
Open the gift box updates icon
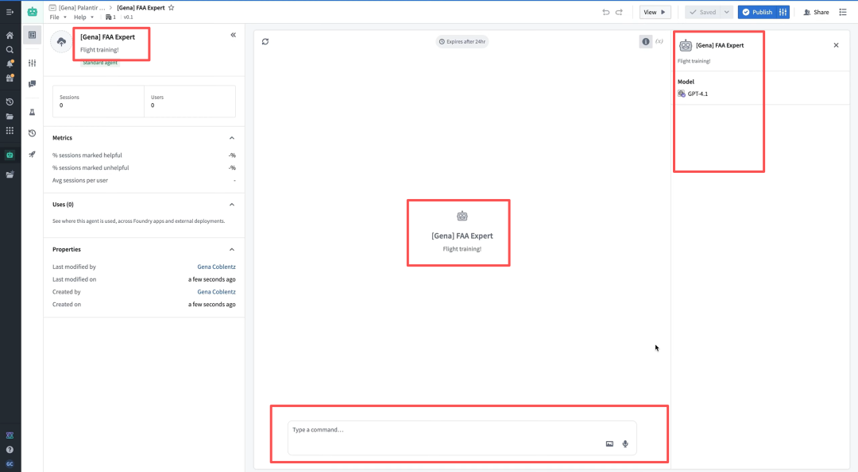[x=10, y=78]
